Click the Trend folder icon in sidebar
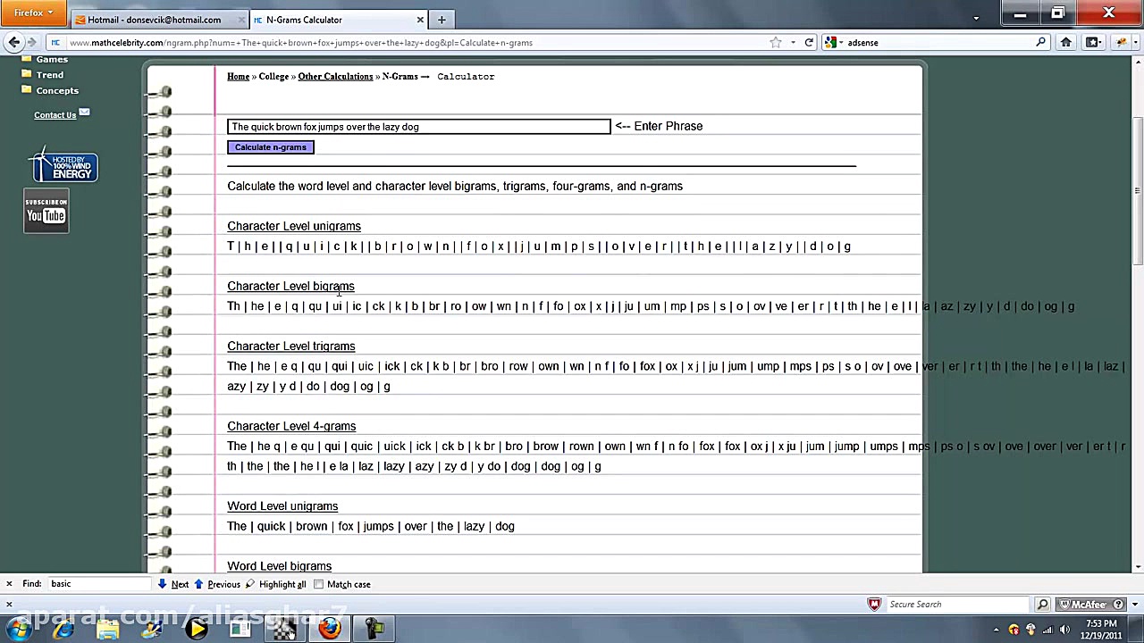The image size is (1144, 643). click(x=27, y=74)
